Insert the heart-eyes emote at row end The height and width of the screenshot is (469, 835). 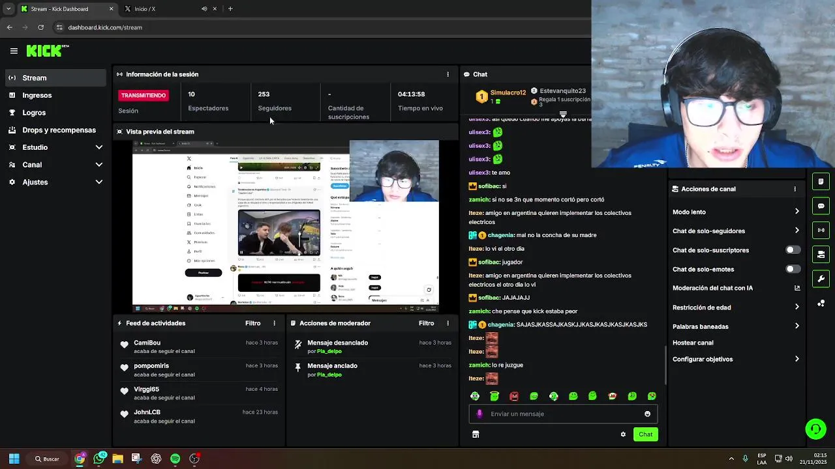[652, 396]
